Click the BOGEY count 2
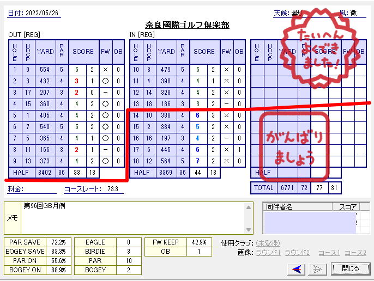This screenshot has height=281, width=374. coord(129,270)
